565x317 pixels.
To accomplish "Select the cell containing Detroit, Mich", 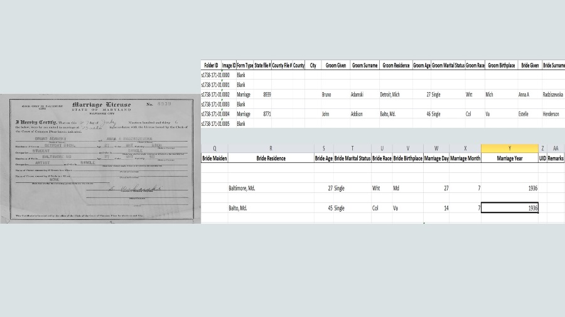I will pos(393,95).
